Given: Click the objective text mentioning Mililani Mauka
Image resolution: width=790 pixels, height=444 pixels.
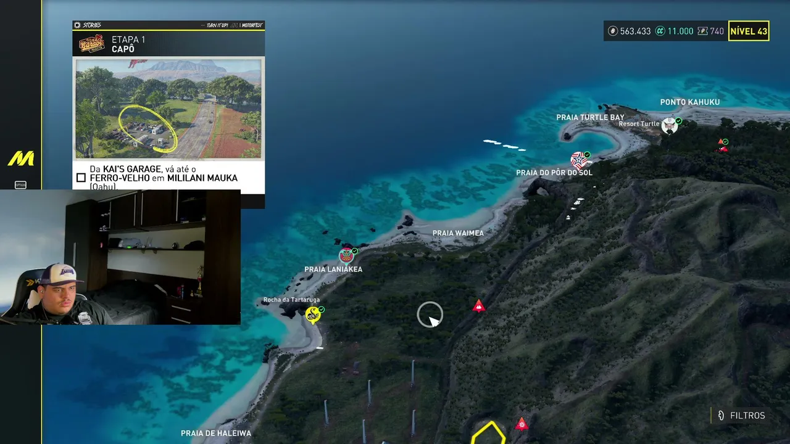Looking at the screenshot, I should (164, 178).
